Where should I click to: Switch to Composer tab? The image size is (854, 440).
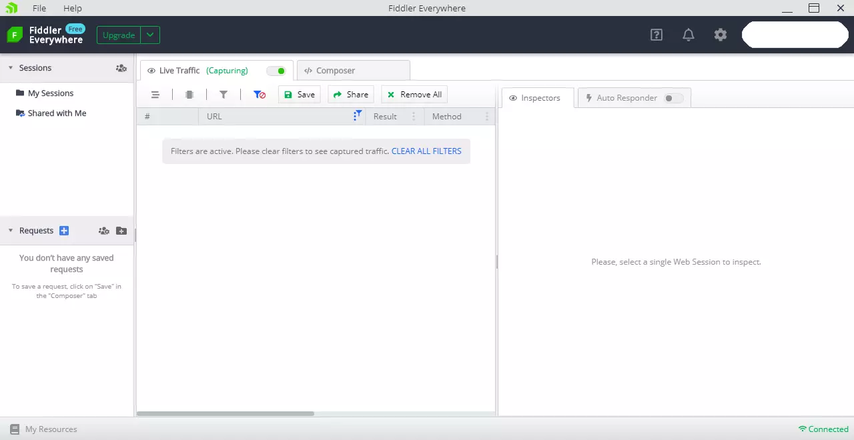[x=354, y=71]
